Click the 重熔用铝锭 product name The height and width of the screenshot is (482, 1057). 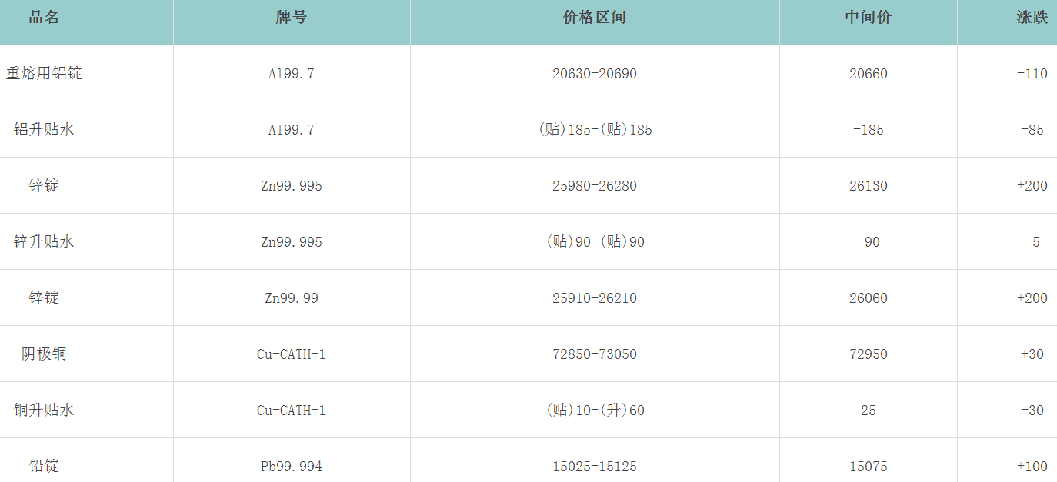click(x=44, y=74)
